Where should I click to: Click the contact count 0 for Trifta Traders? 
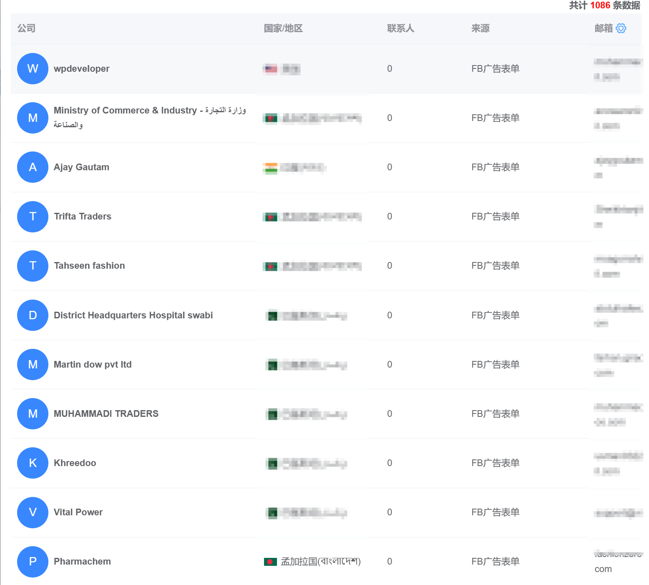pos(390,216)
